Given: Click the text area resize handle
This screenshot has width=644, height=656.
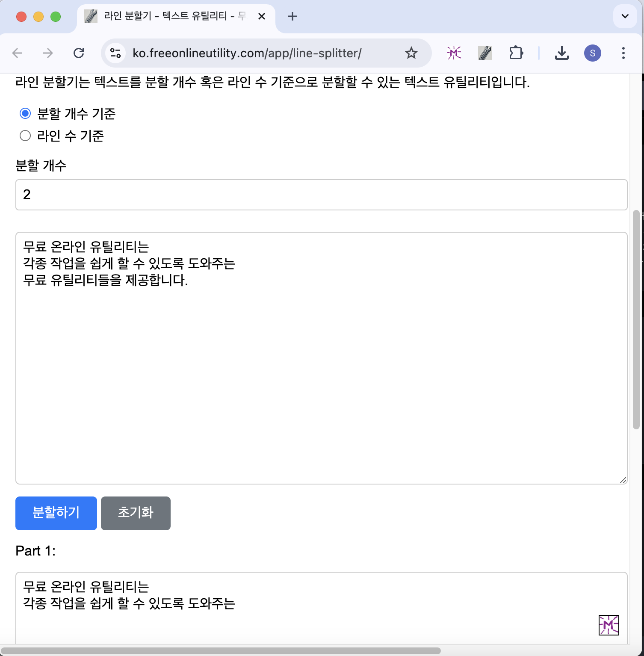Looking at the screenshot, I should [623, 480].
